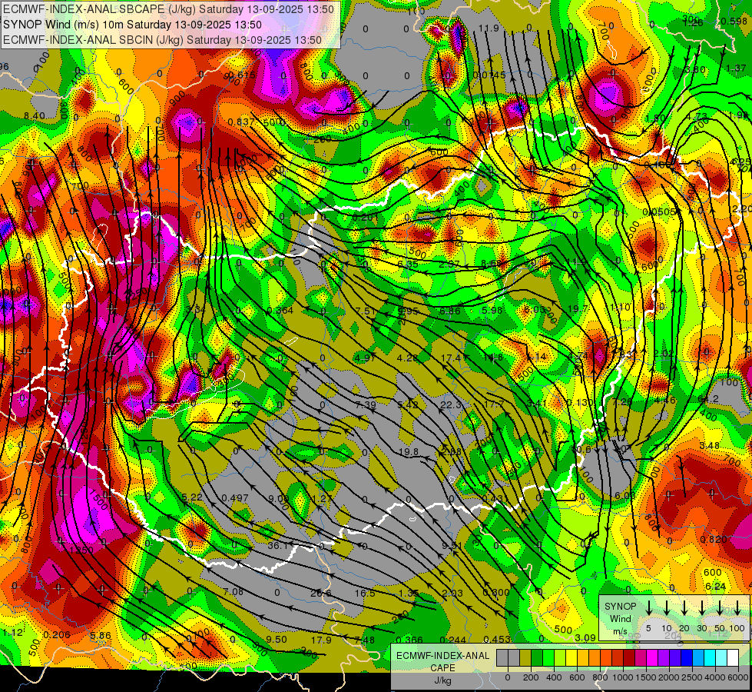Select the white 6000 J/kg legend swatch
The image size is (752, 692).
732,658
